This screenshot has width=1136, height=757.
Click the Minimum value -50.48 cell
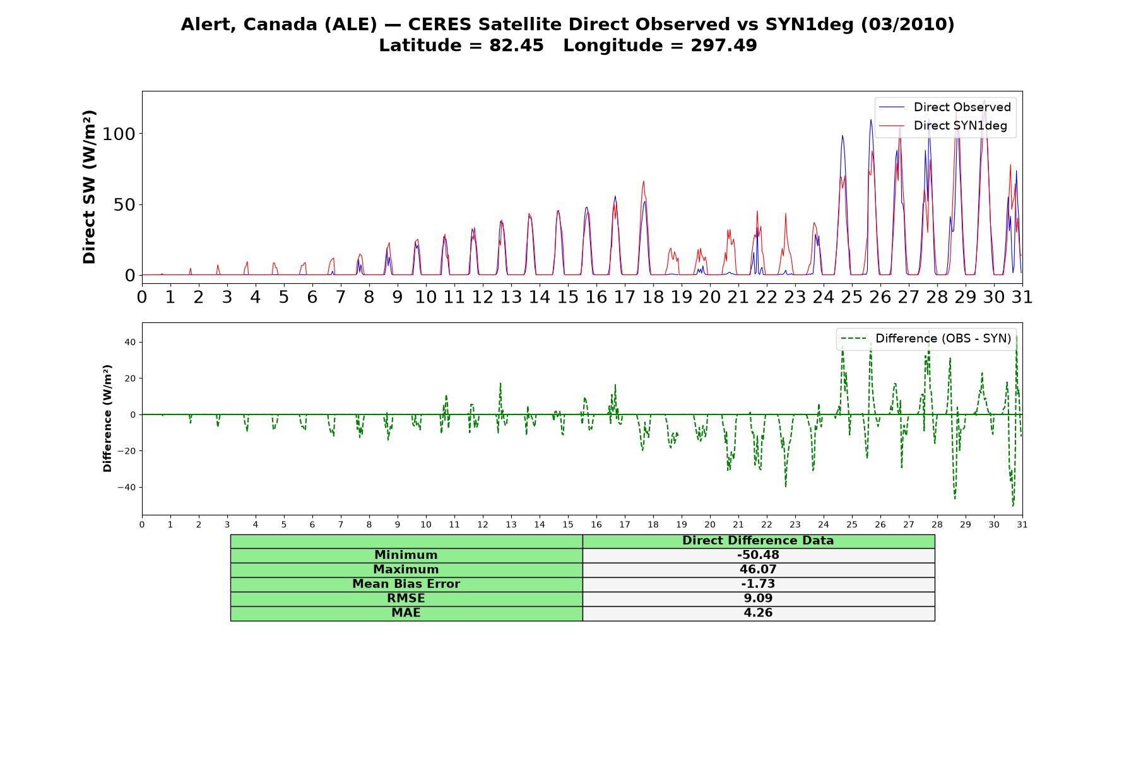pos(759,555)
